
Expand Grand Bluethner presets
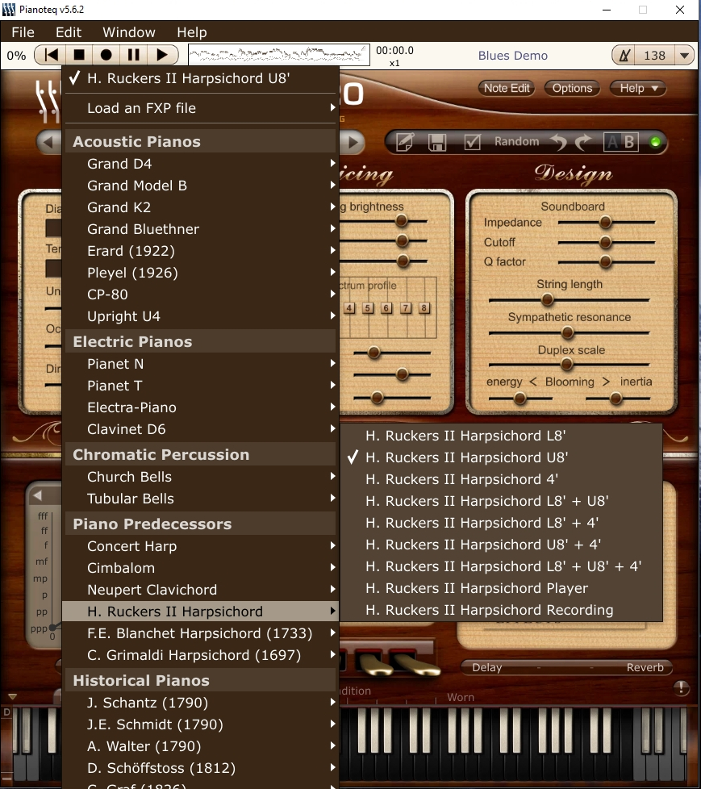(x=200, y=229)
